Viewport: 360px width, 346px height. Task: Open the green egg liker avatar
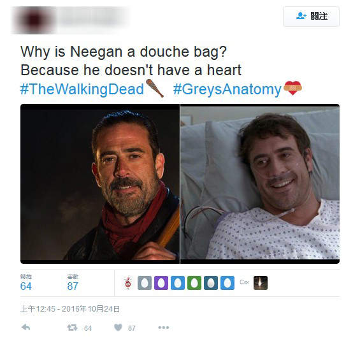tap(194, 283)
